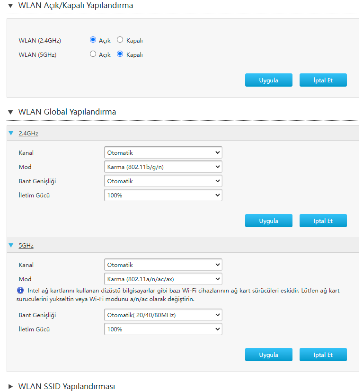
Task: Click İptal Et in the 2.4GHz section
Action: coord(323,221)
